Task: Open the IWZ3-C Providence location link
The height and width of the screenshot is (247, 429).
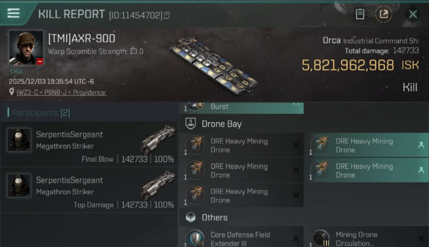Action: (61, 92)
